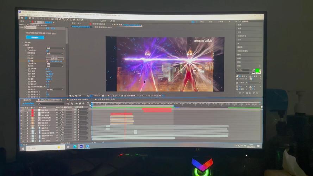Click the eyedropper next to the green swatch
The height and width of the screenshot is (176, 313).
(253, 70)
